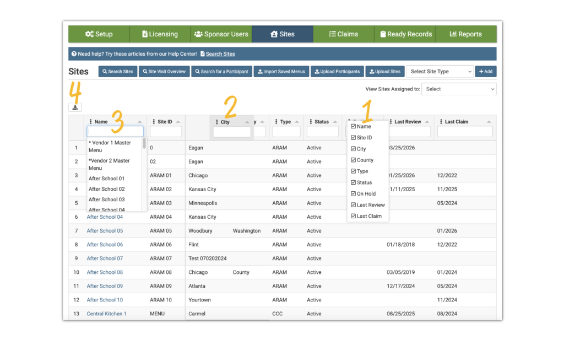Click the name suggestion list scrollbar

[144, 143]
